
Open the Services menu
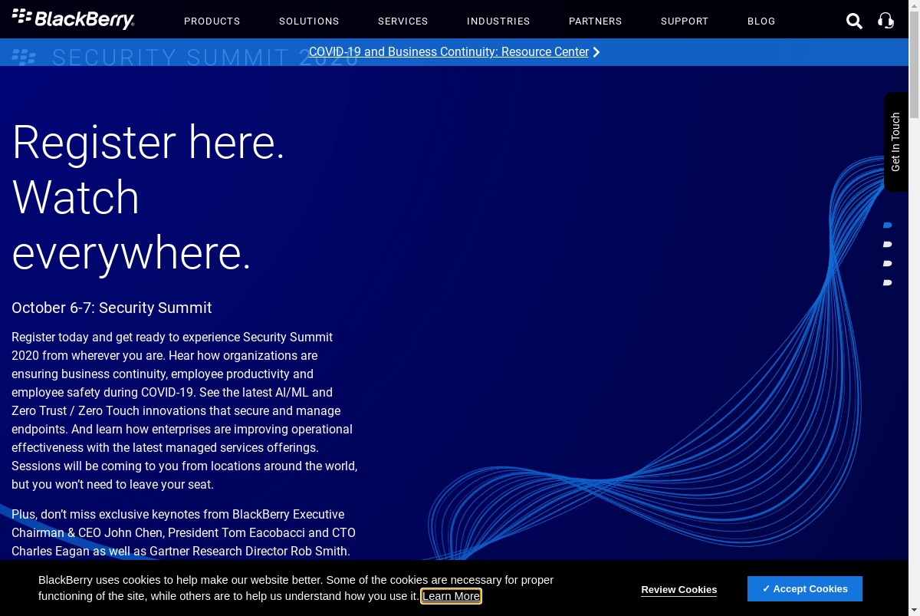[x=403, y=21]
